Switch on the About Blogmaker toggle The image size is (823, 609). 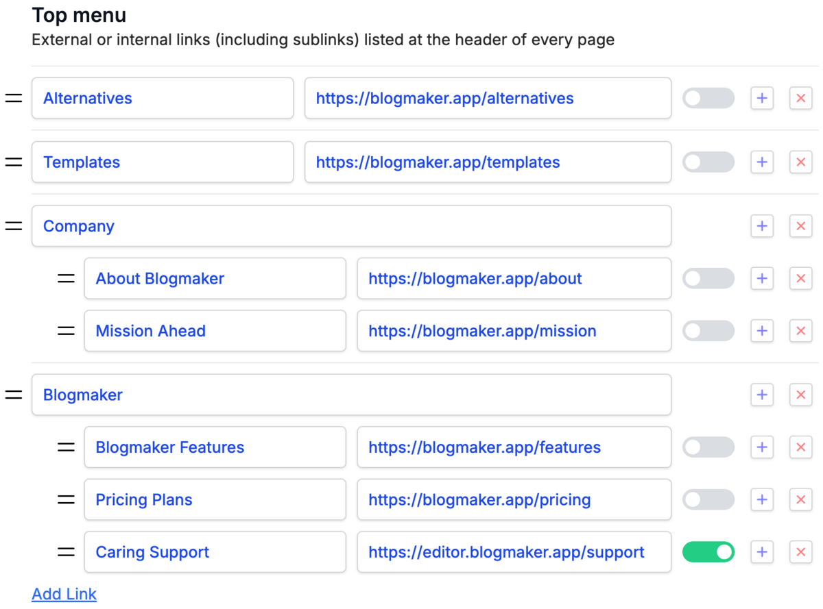coord(708,278)
